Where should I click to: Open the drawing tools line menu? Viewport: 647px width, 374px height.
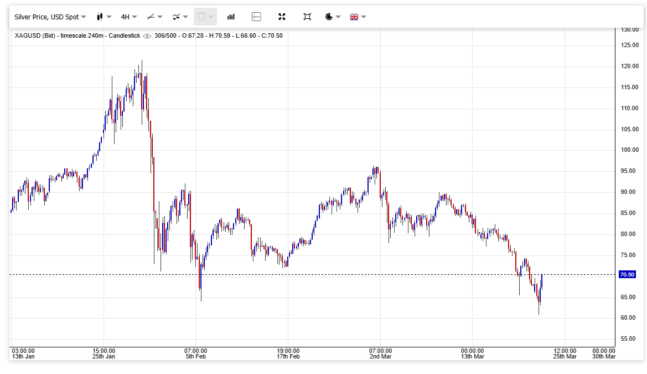click(x=154, y=17)
